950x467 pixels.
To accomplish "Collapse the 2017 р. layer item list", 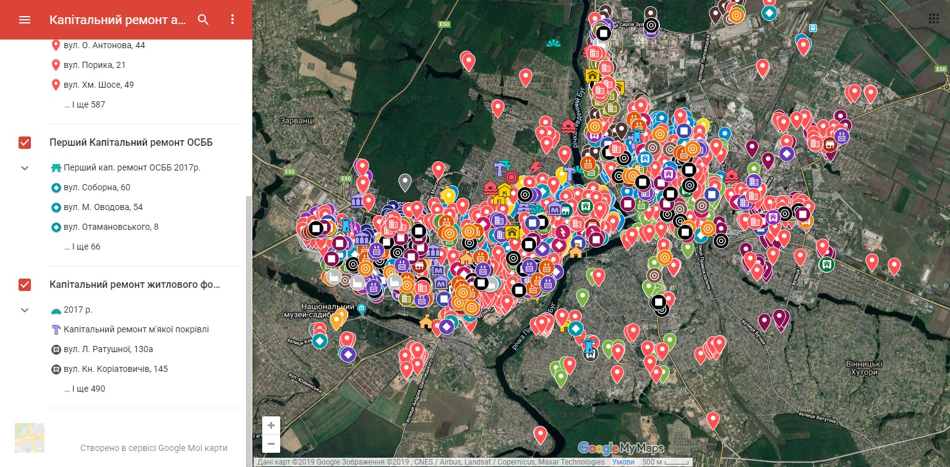I will coord(25,310).
